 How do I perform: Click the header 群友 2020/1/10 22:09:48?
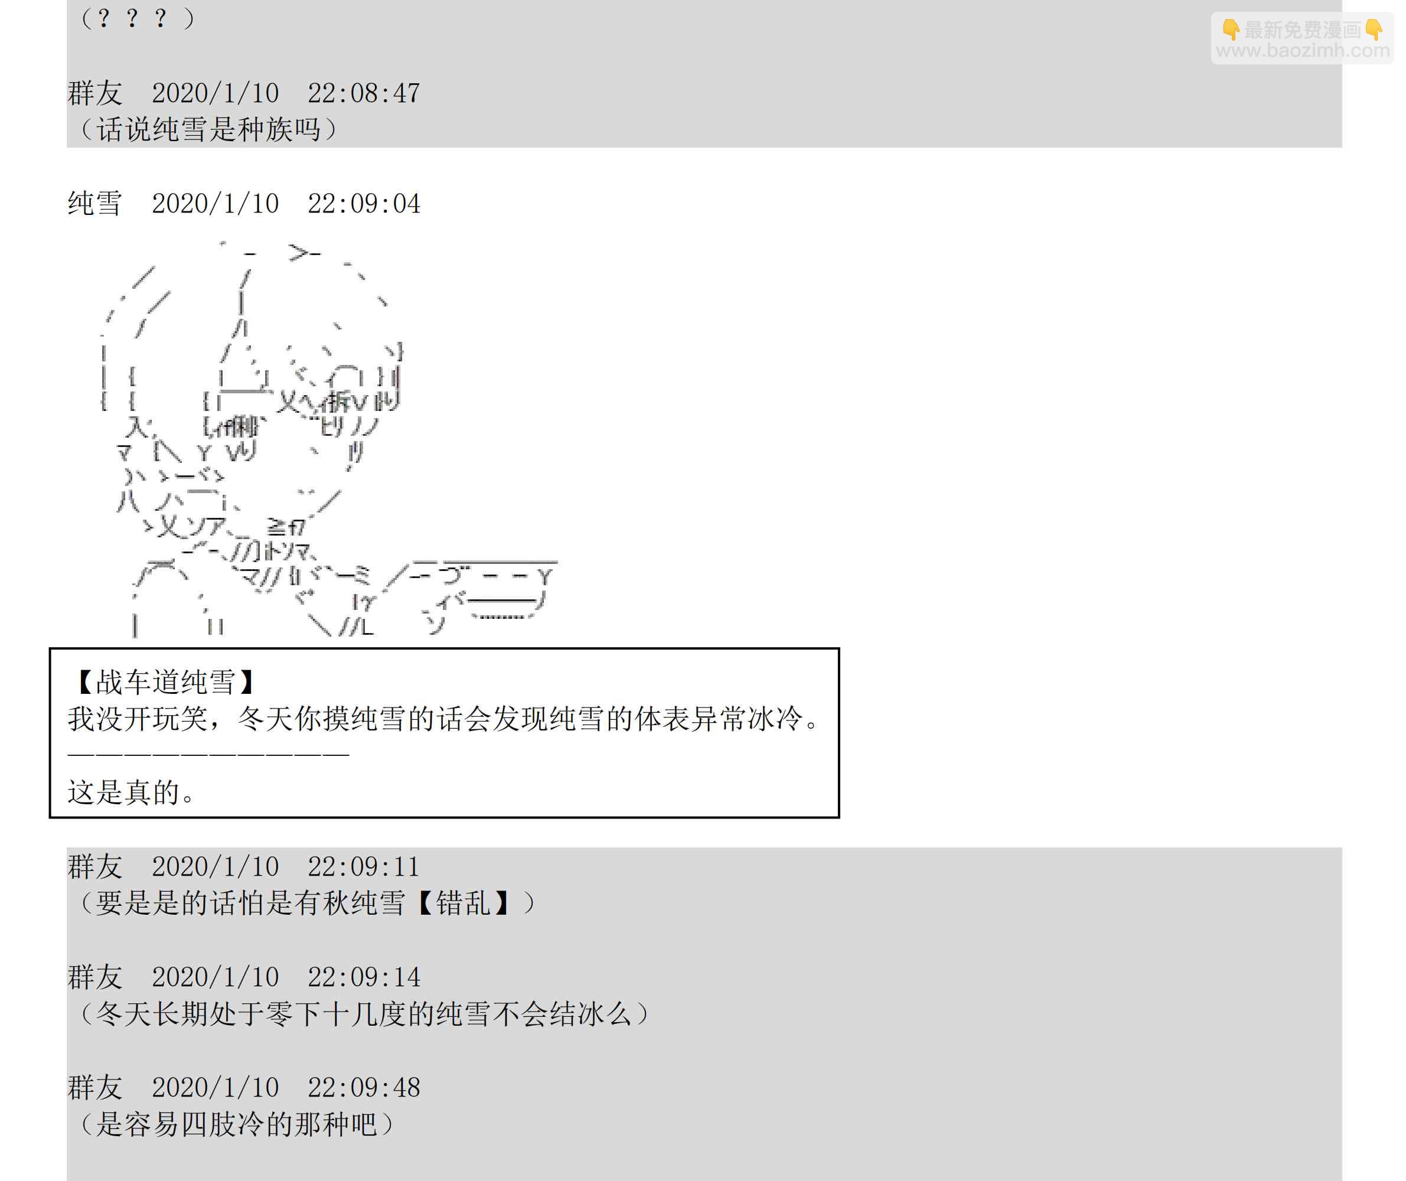coord(244,1087)
